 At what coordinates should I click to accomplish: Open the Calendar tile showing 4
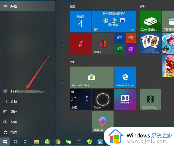(80, 22)
